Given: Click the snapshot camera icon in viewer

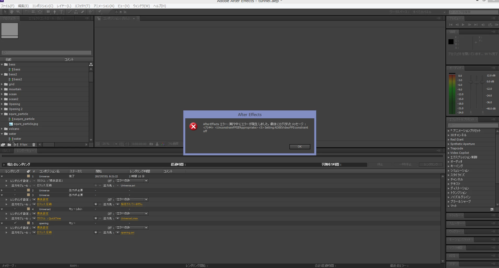Looking at the screenshot, I should coord(151,144).
